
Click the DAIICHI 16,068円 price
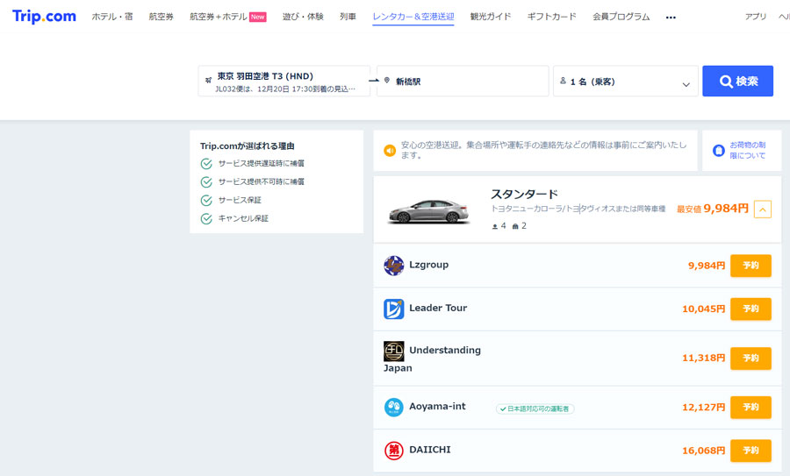pyautogui.click(x=703, y=451)
